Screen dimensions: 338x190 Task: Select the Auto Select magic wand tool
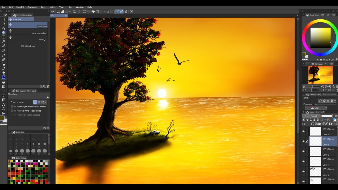(x=4, y=41)
